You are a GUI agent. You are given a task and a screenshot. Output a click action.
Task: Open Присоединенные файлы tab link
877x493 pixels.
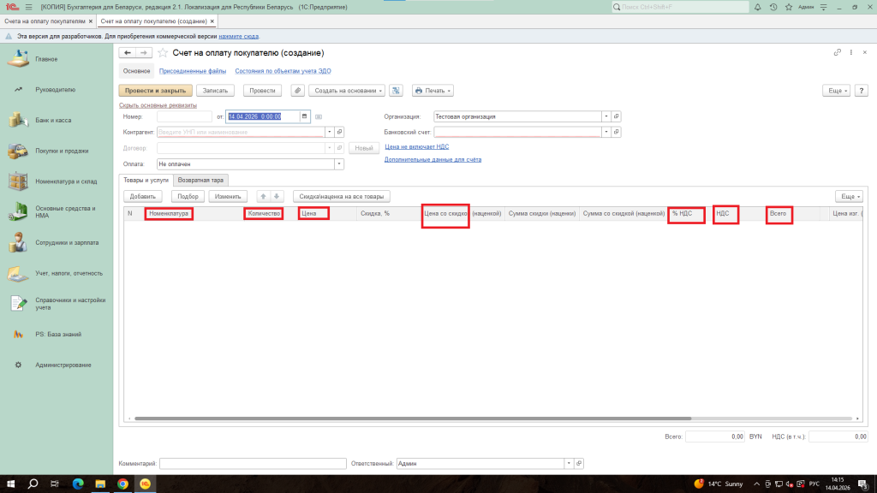193,71
